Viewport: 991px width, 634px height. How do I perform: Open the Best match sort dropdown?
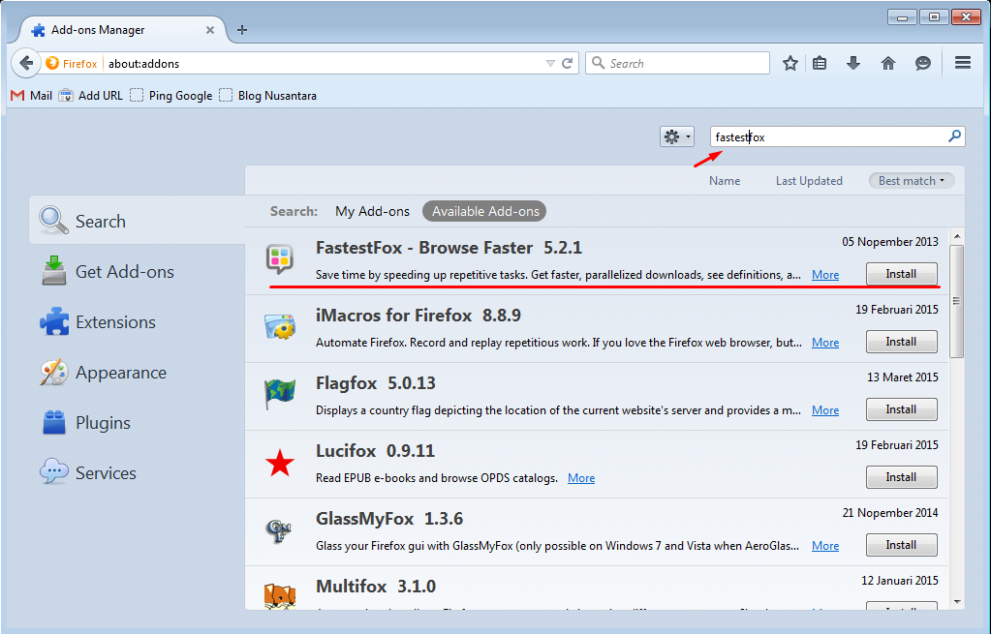pyautogui.click(x=912, y=181)
